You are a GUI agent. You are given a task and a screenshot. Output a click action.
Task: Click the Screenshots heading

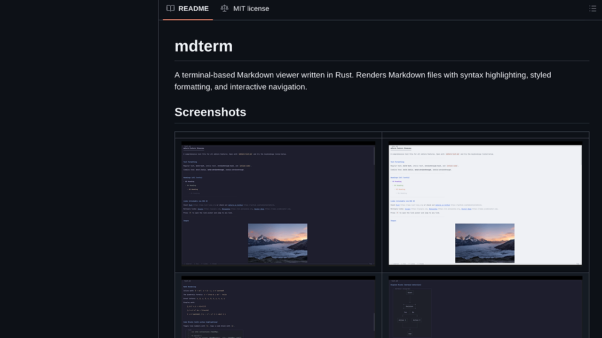click(x=210, y=112)
